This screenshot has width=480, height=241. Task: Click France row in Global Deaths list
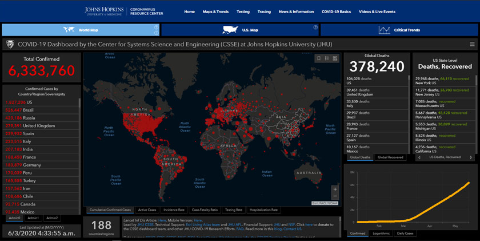(376, 127)
